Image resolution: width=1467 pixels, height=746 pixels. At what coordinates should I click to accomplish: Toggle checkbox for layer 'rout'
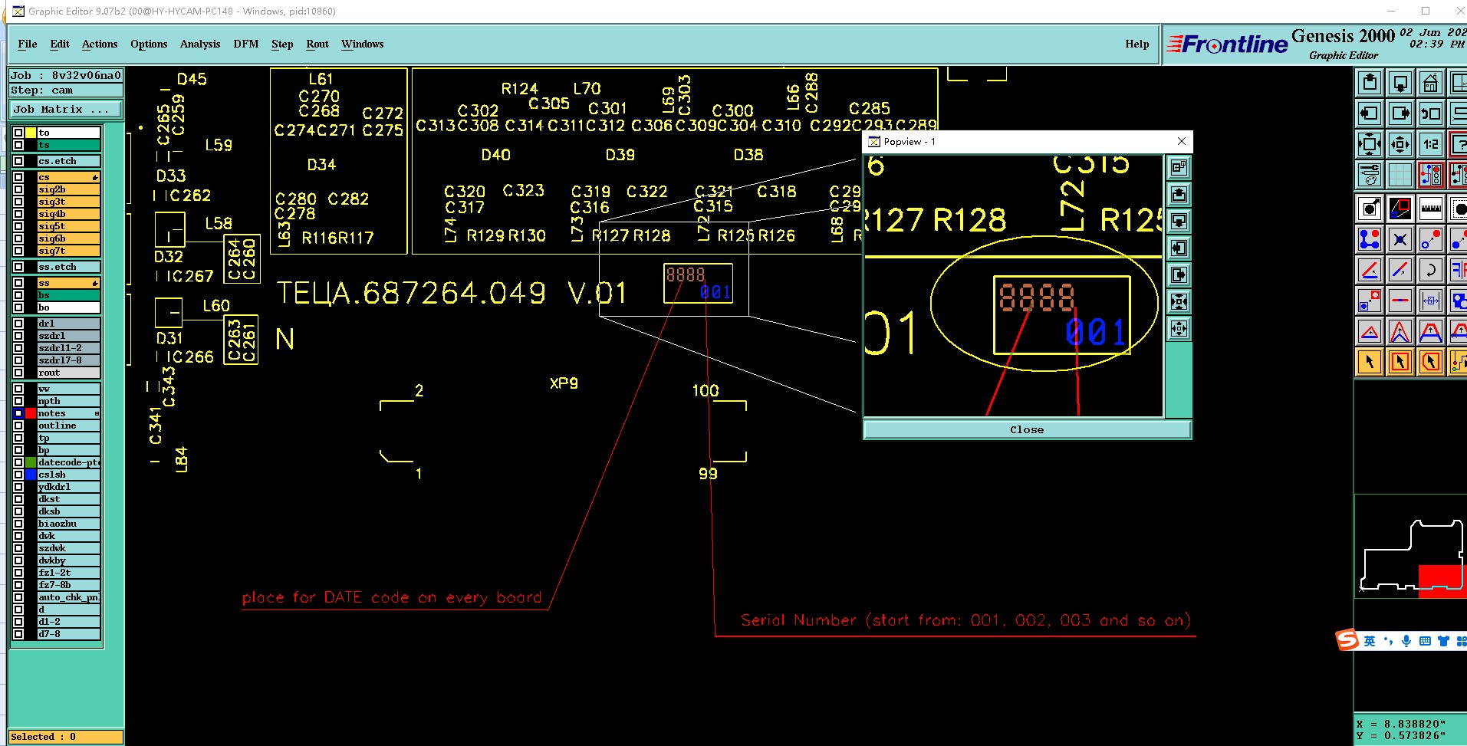point(18,373)
